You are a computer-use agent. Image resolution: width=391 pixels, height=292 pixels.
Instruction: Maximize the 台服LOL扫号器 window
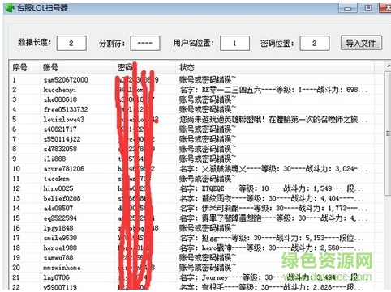[368, 8]
